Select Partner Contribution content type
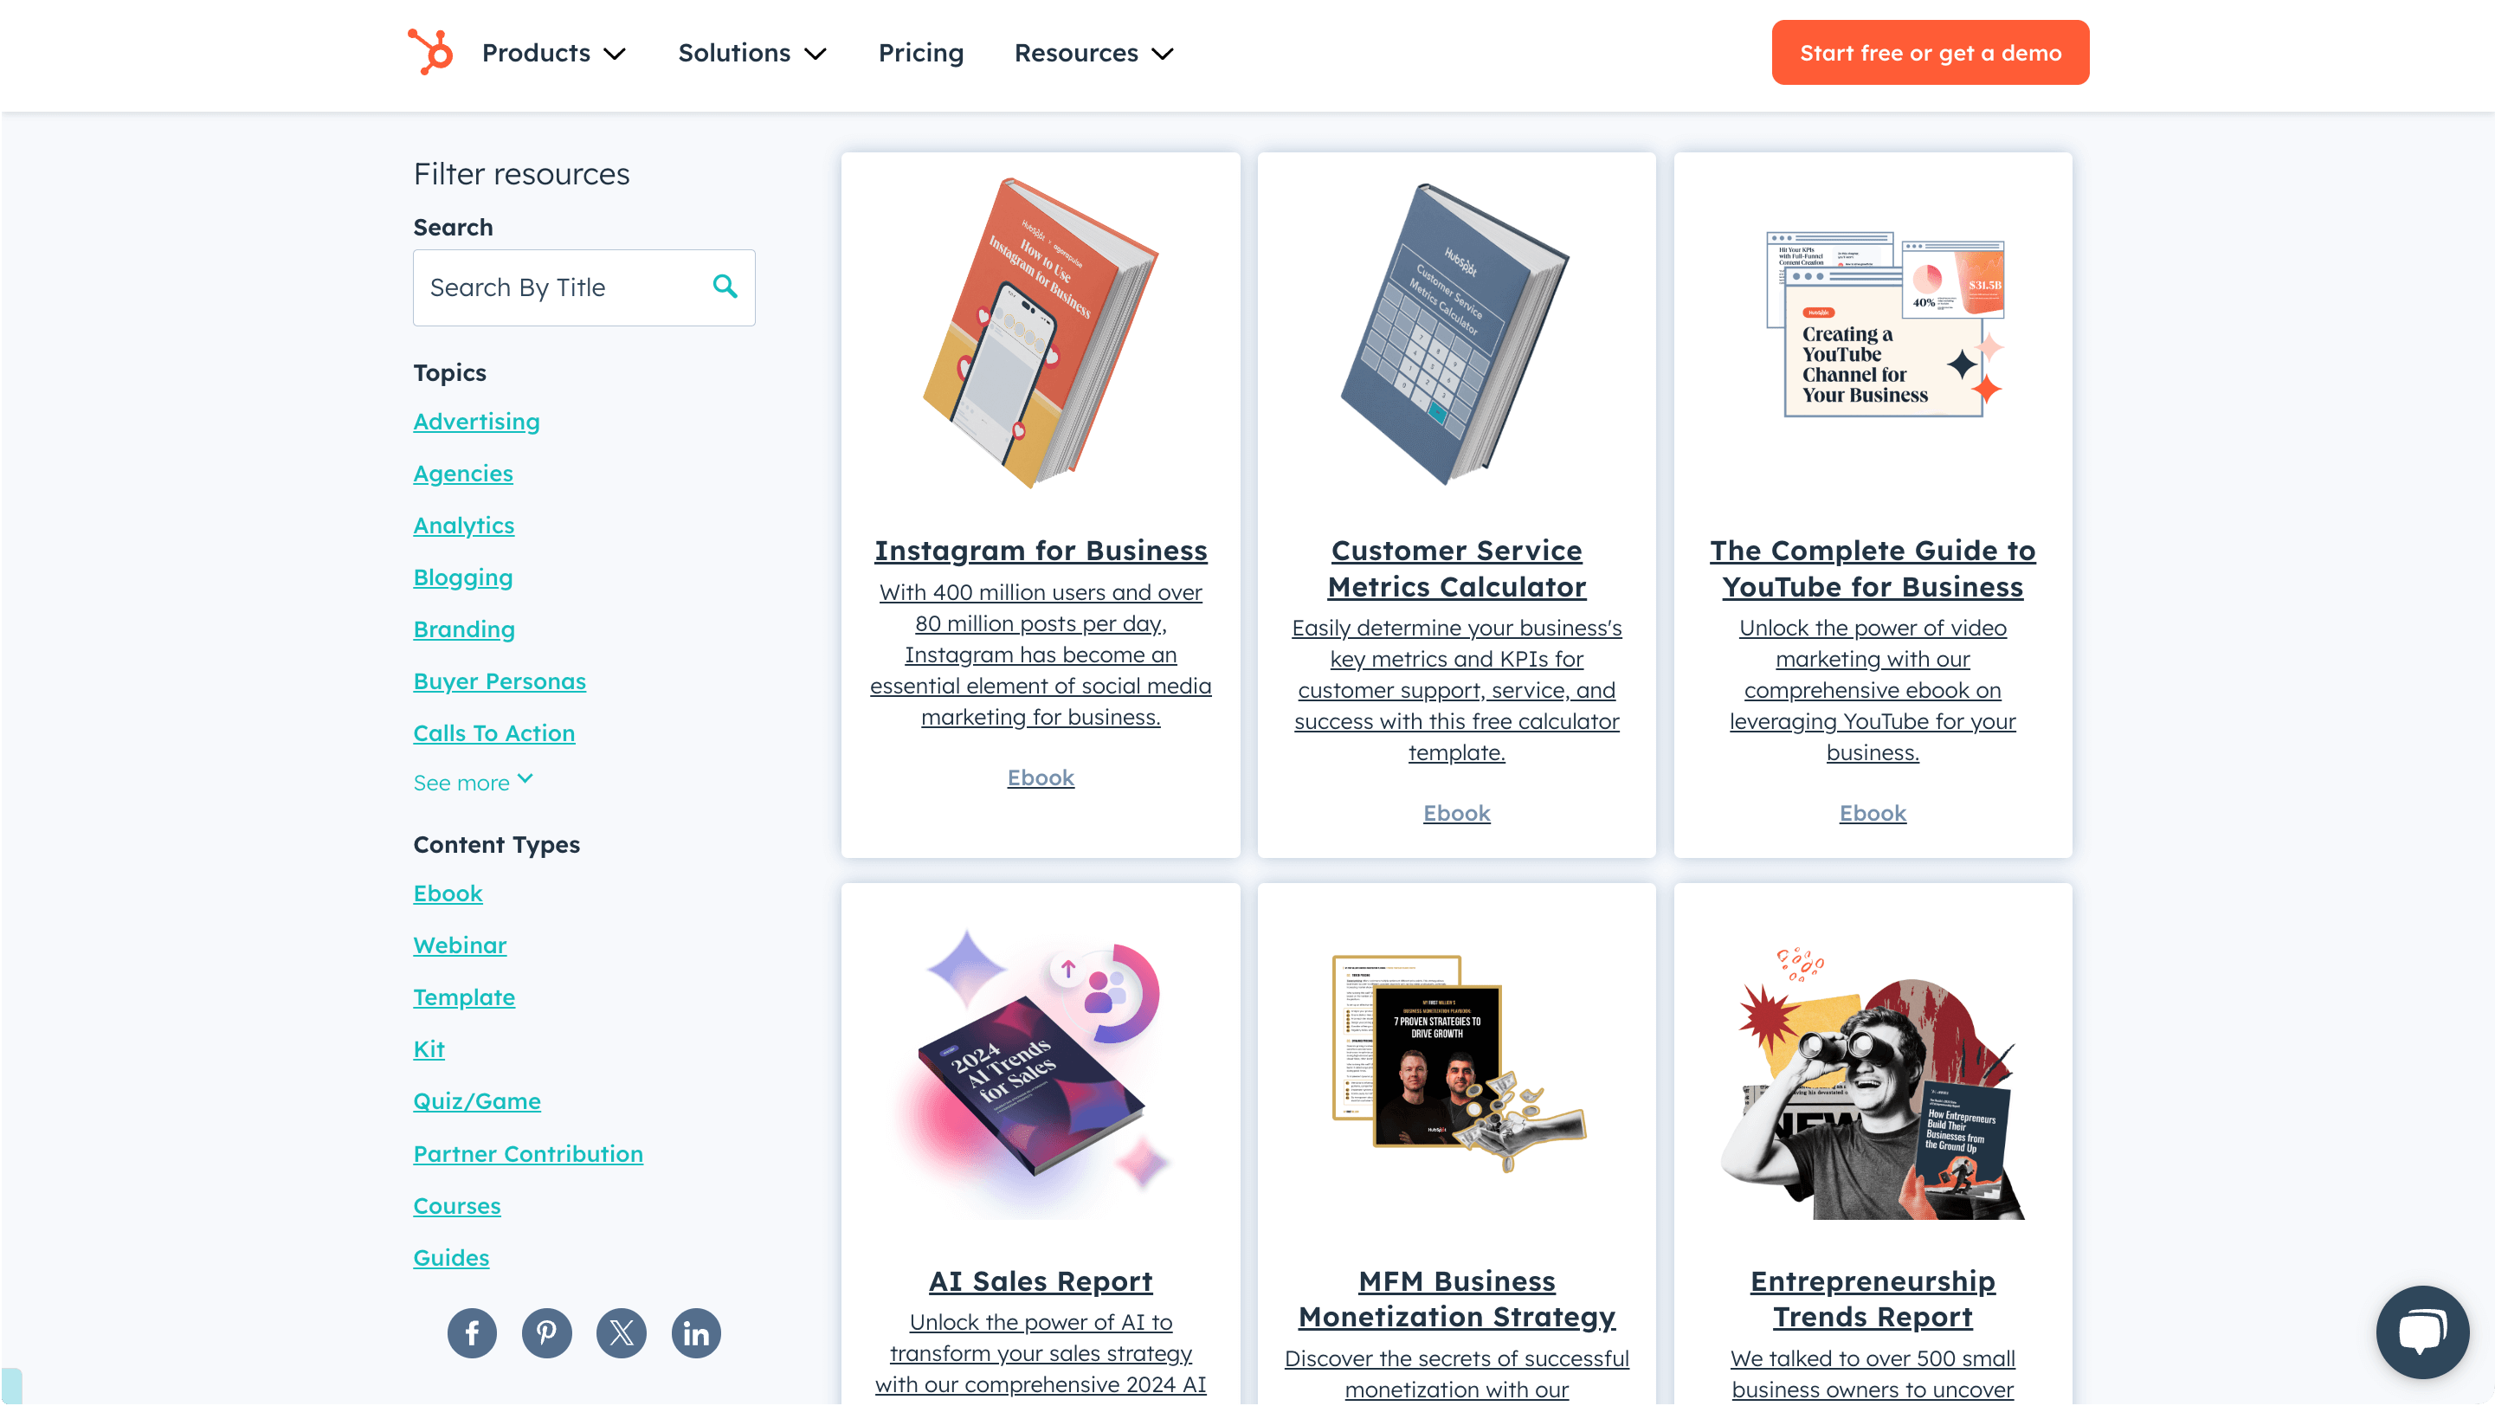 click(x=528, y=1154)
